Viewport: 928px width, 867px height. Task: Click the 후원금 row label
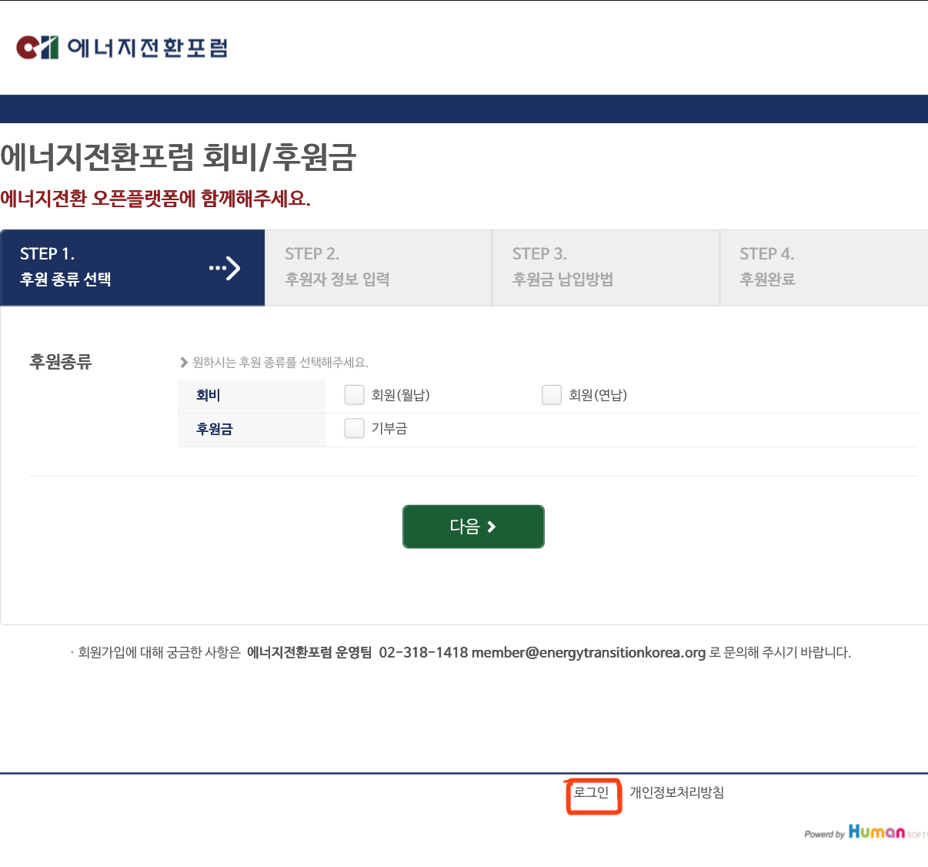[215, 429]
